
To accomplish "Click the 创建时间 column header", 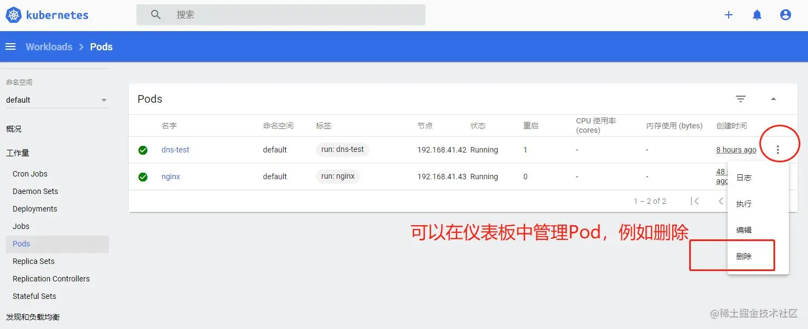I will tap(731, 126).
